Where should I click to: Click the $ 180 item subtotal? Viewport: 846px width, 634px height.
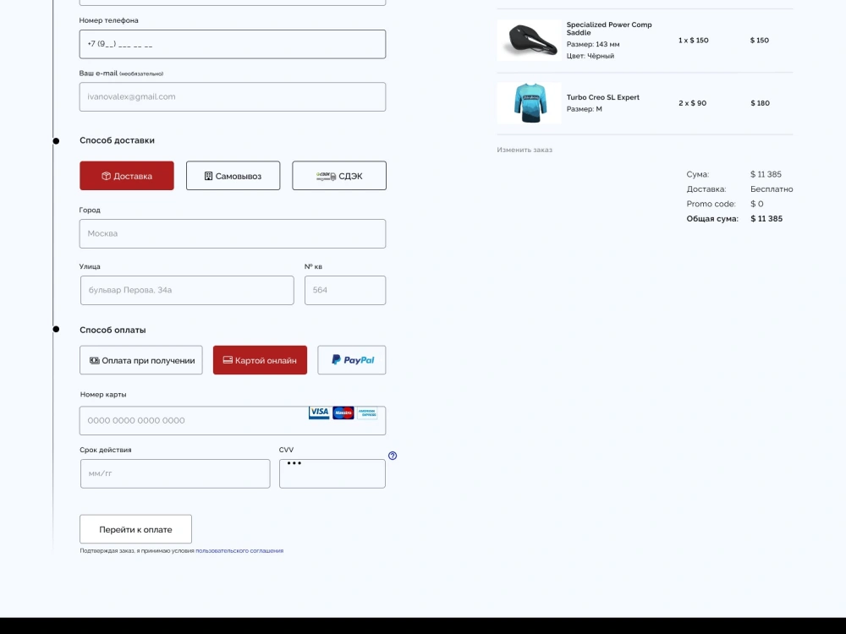point(761,103)
